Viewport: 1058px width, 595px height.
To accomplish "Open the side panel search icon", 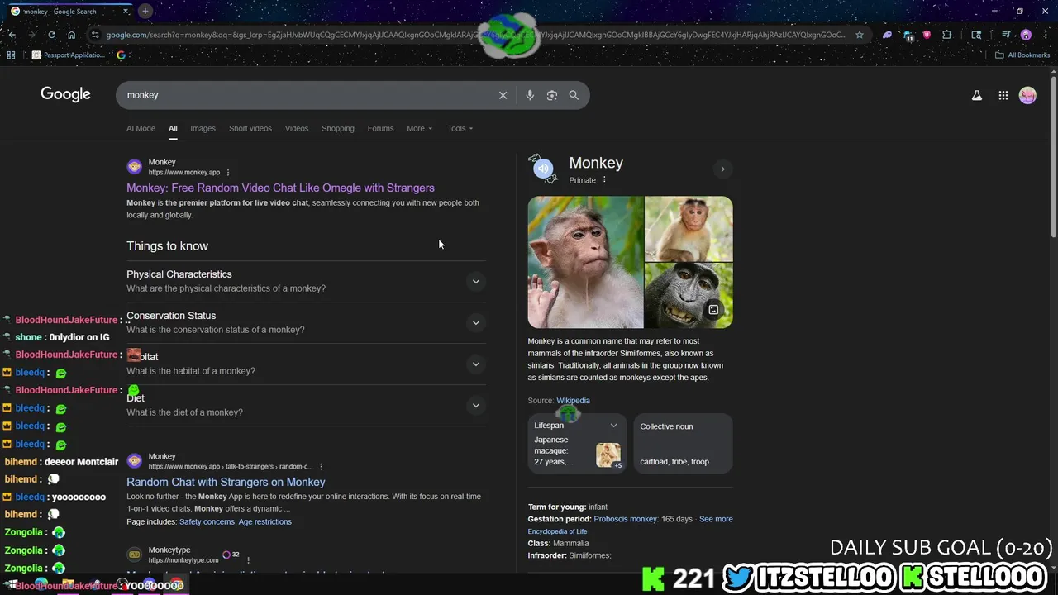I will tap(976, 35).
